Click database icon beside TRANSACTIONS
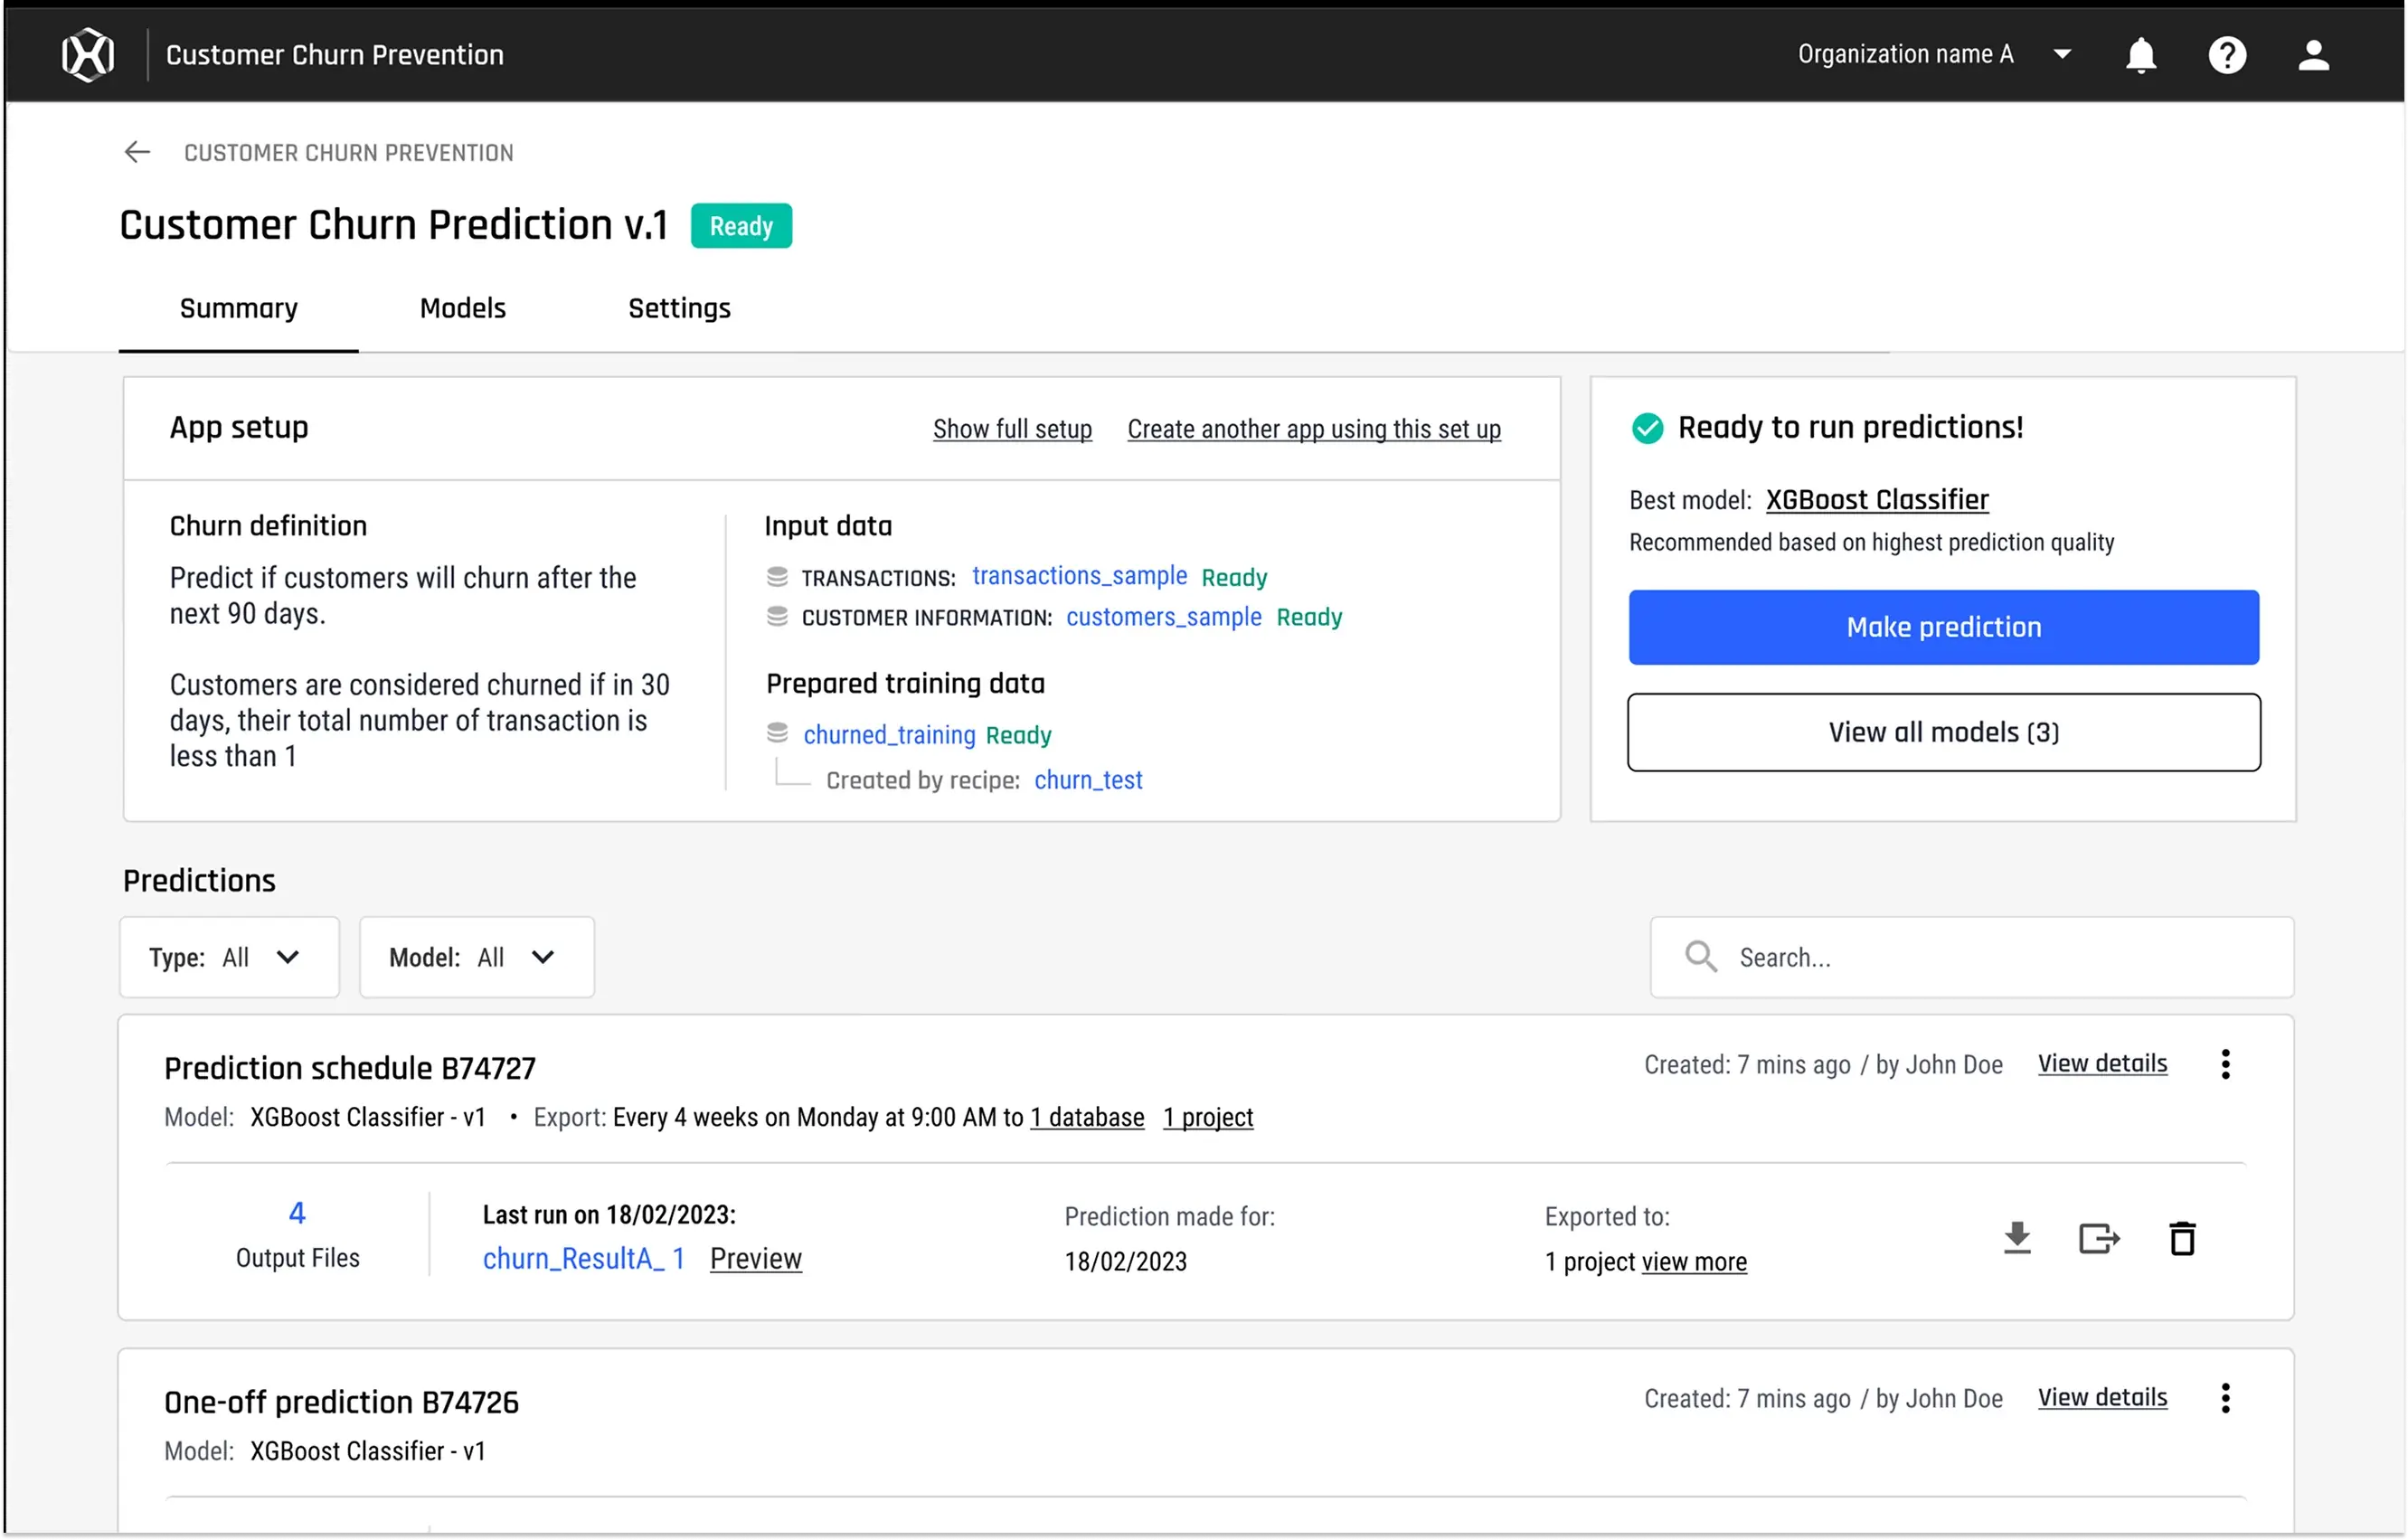The image size is (2408, 1540). tap(777, 577)
